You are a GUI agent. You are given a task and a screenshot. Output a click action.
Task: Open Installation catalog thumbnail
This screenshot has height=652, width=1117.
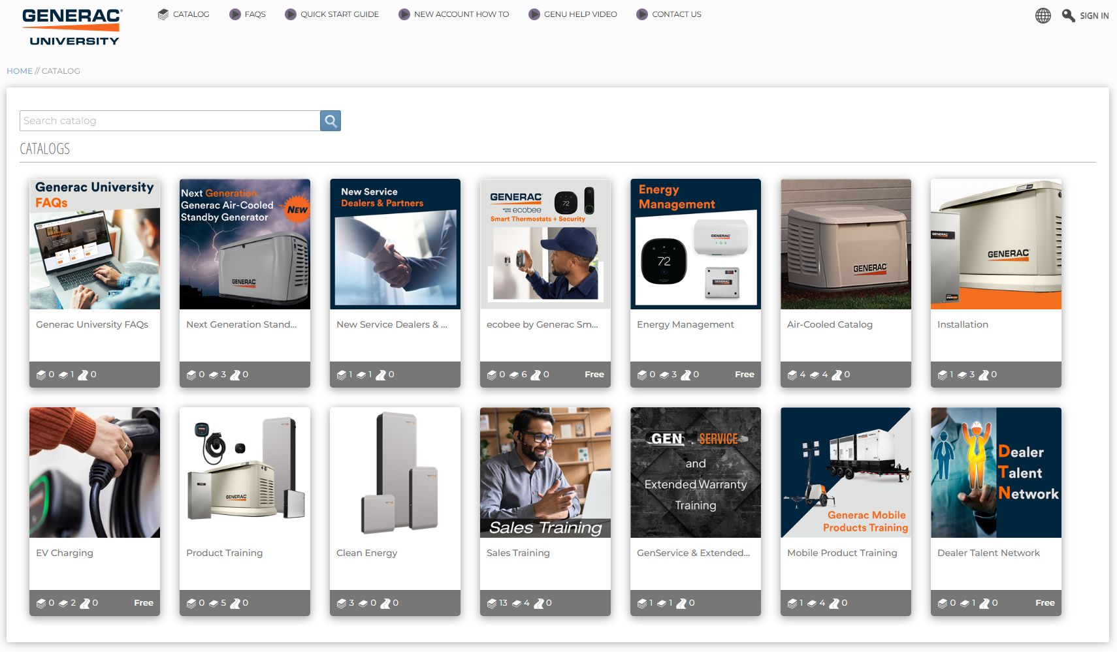(996, 244)
